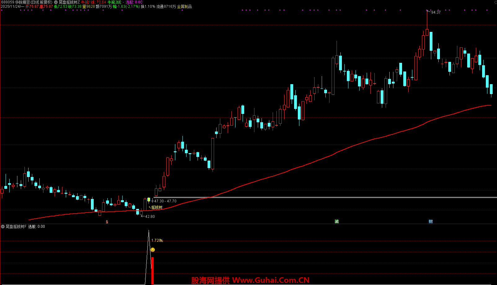This screenshot has height=285, width=497.
Task: Click the 金属制品 industry link
Action: tap(184, 6)
